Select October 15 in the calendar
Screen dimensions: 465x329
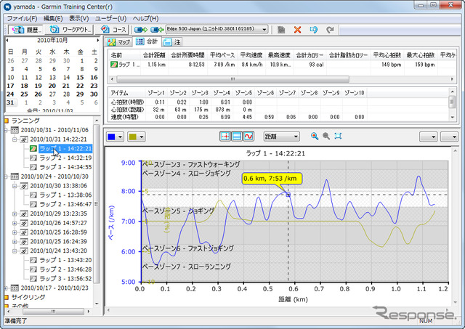point(80,78)
